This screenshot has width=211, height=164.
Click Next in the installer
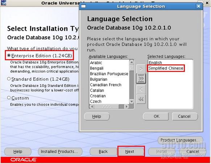point(131,151)
